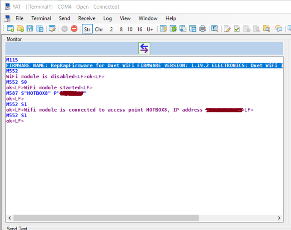The width and height of the screenshot is (291, 230).
Task: Open the View menu
Action: 125,18
